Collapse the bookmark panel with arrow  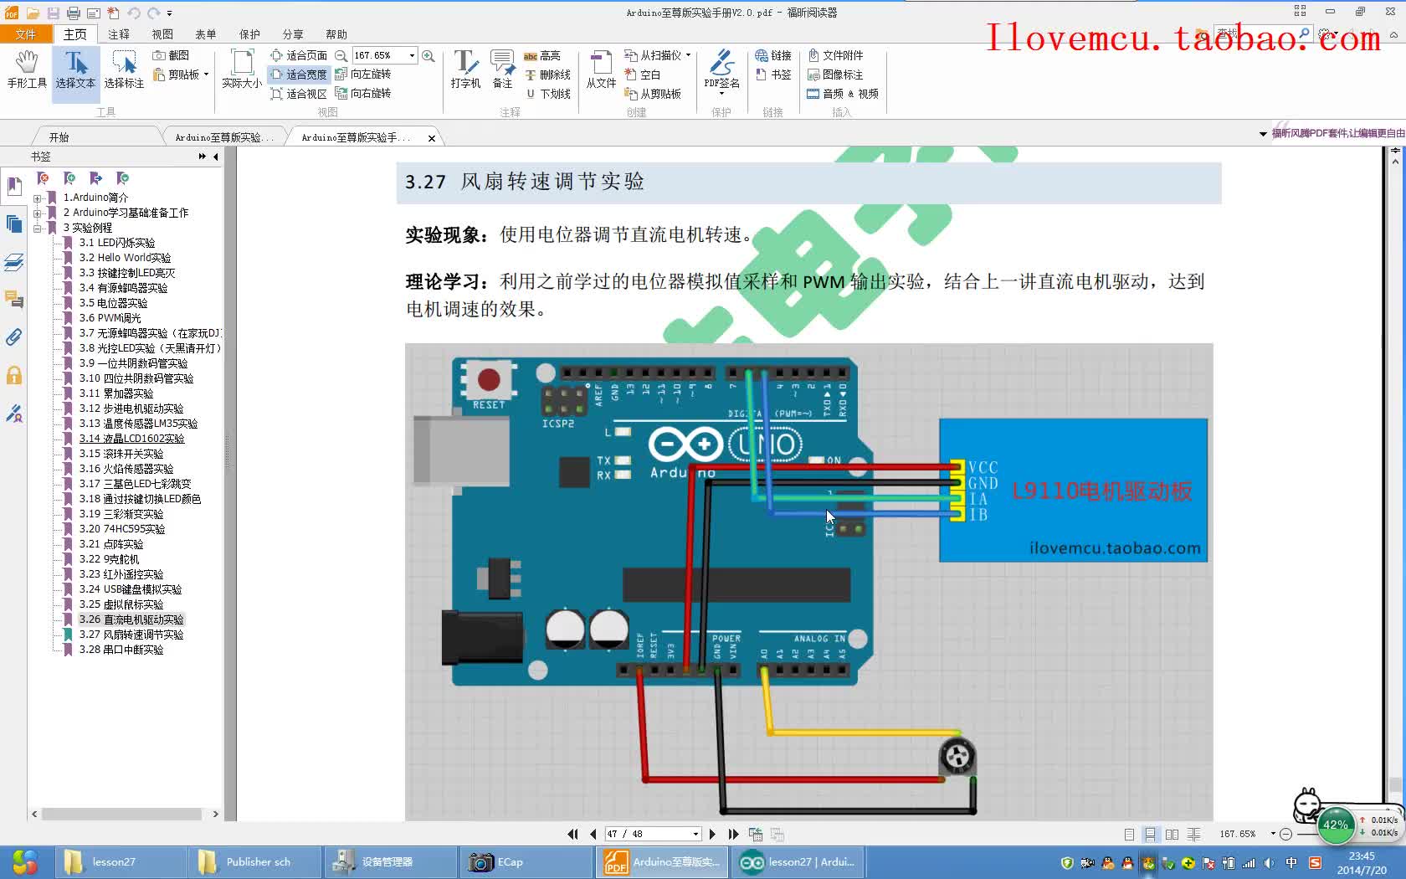216,157
